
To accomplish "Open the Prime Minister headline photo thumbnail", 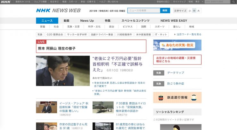I will (63, 71).
